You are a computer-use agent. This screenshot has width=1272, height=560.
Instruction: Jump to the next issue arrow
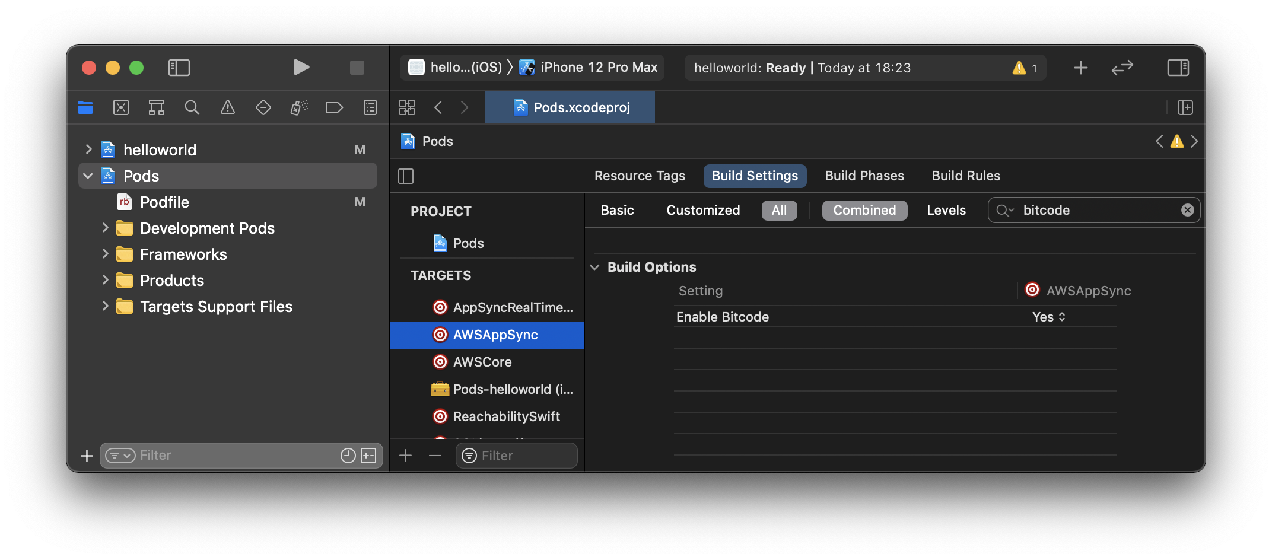pos(1194,141)
